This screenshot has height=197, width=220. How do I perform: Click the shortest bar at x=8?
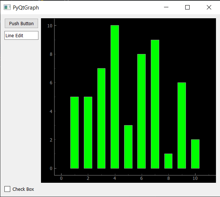pyautogui.click(x=168, y=161)
